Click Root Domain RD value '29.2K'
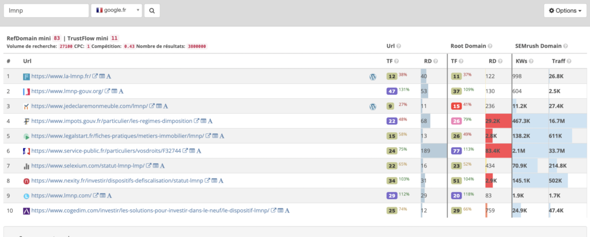The height and width of the screenshot is (237, 590). [493, 121]
